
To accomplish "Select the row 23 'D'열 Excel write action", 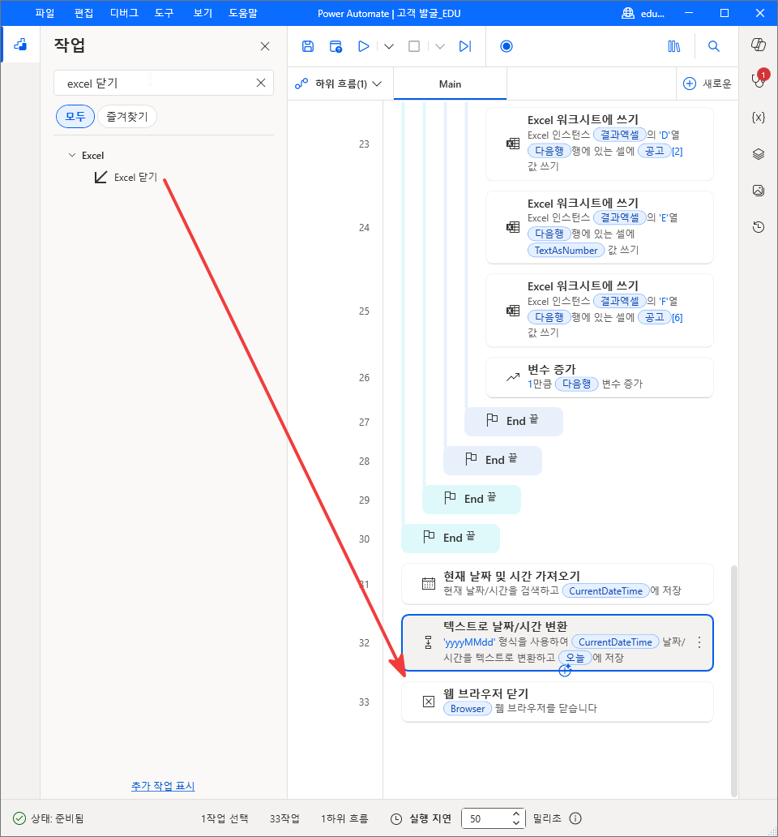I will tap(600, 144).
